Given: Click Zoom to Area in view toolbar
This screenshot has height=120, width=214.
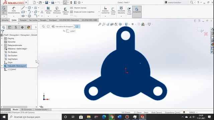Looking at the screenshot, I should pyautogui.click(x=104, y=24).
